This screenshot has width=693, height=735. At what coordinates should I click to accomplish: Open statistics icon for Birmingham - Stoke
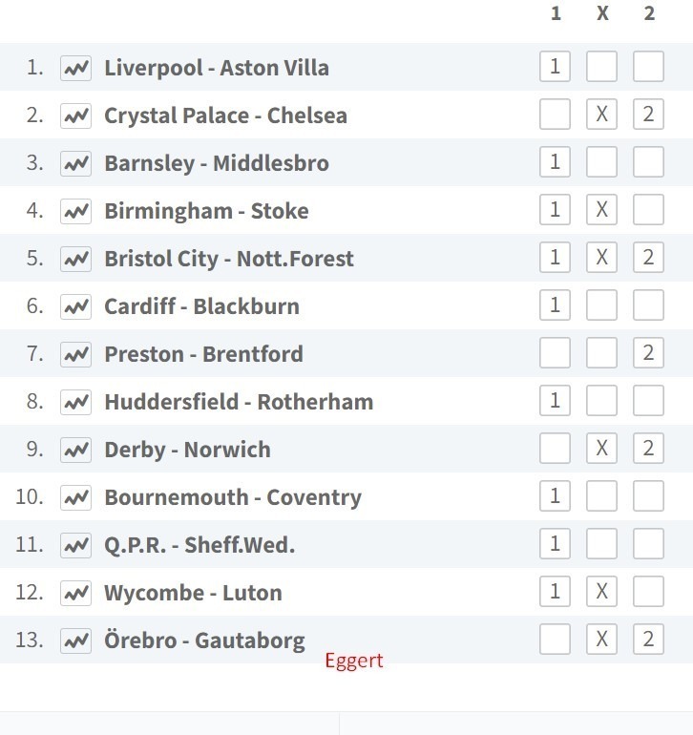click(75, 211)
